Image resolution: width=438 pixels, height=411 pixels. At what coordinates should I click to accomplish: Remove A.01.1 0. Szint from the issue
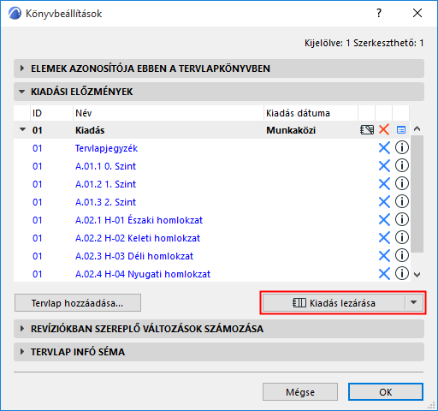384,166
